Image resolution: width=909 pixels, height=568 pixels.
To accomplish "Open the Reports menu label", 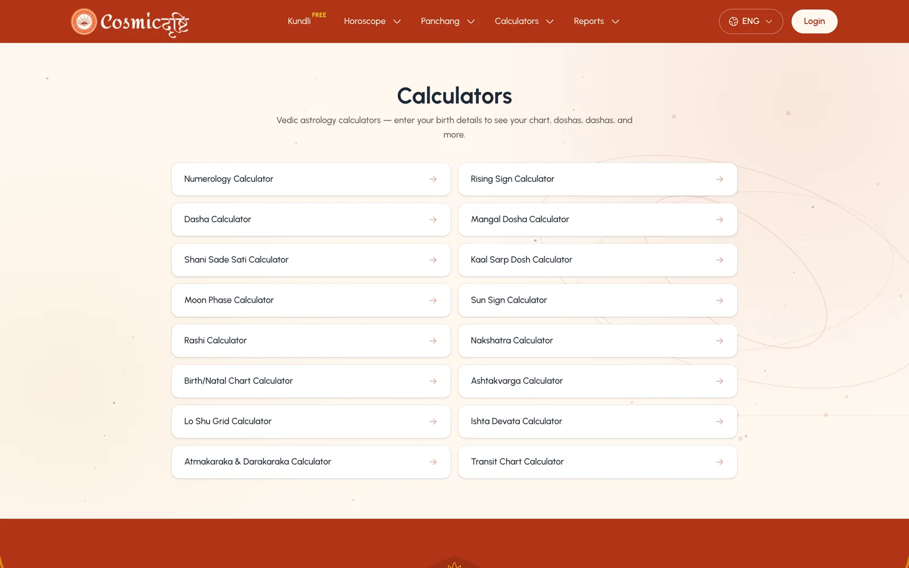I will [x=589, y=21].
